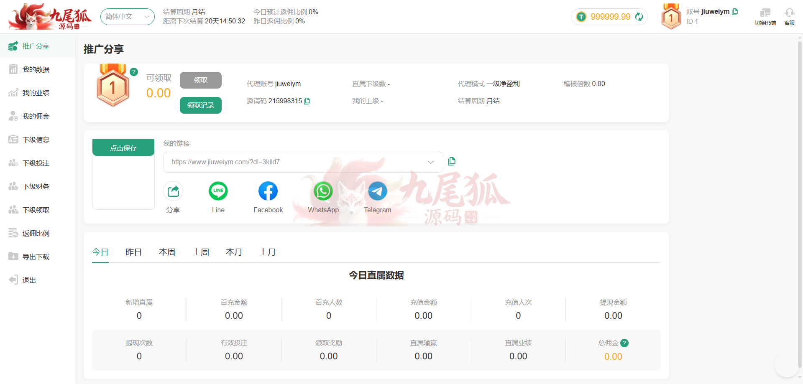This screenshot has height=384, width=803.
Task: Switch to the 昨日 tab
Action: [x=133, y=252]
